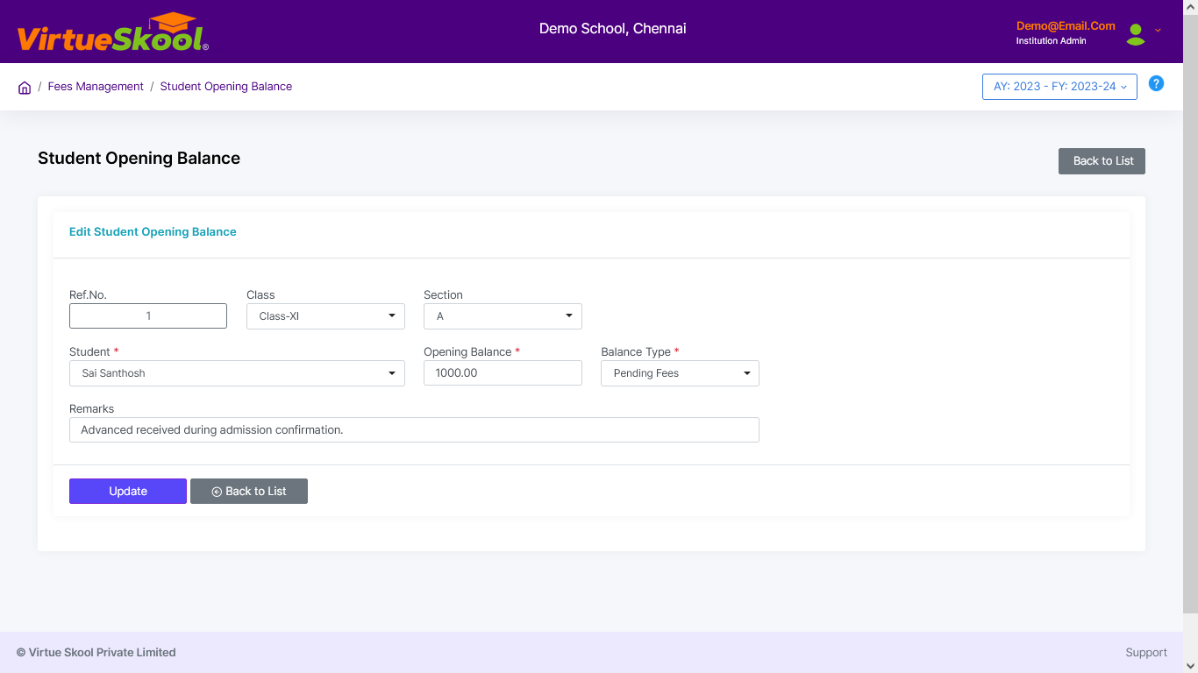Click the Opening Balance field showing 1000.00
The image size is (1198, 673).
pyautogui.click(x=503, y=372)
